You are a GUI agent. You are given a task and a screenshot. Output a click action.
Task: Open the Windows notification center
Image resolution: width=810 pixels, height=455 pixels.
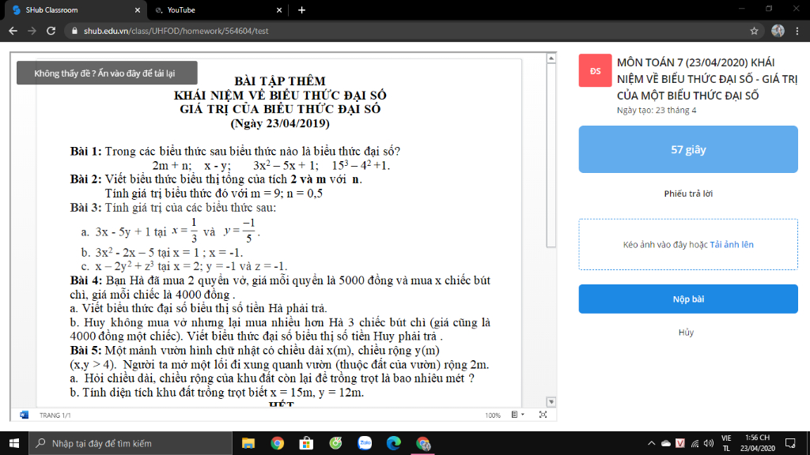click(x=790, y=443)
